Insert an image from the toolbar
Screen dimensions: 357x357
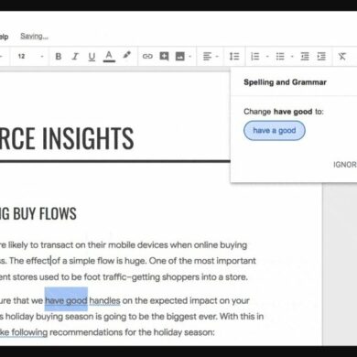tap(180, 56)
